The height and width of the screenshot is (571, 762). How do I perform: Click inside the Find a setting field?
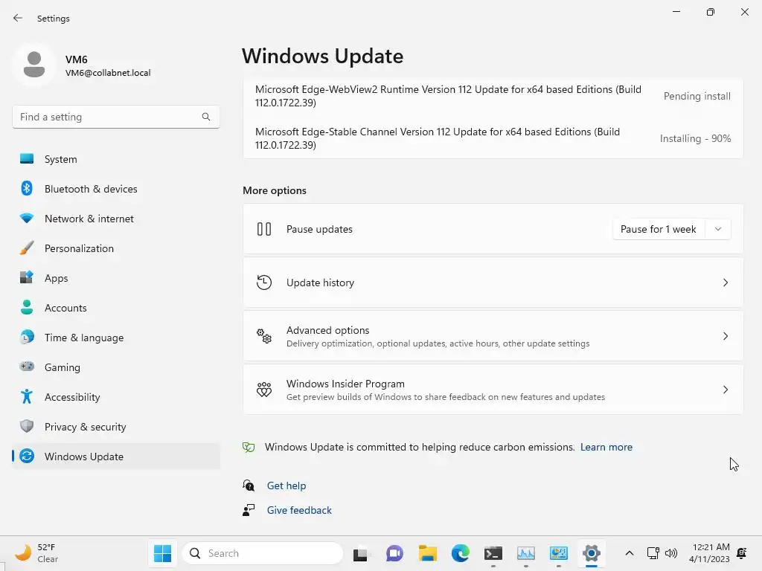(x=115, y=117)
